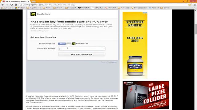Open the StrawPoll bookmark
Screen dimensions: 197x110
point(111,8)
